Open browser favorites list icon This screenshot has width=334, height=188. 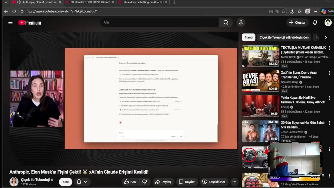click(x=300, y=11)
